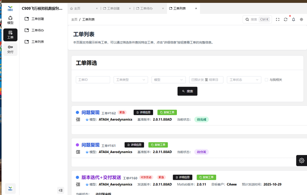Open 版本迭代+交付发送 title of 工单#160

point(101,177)
